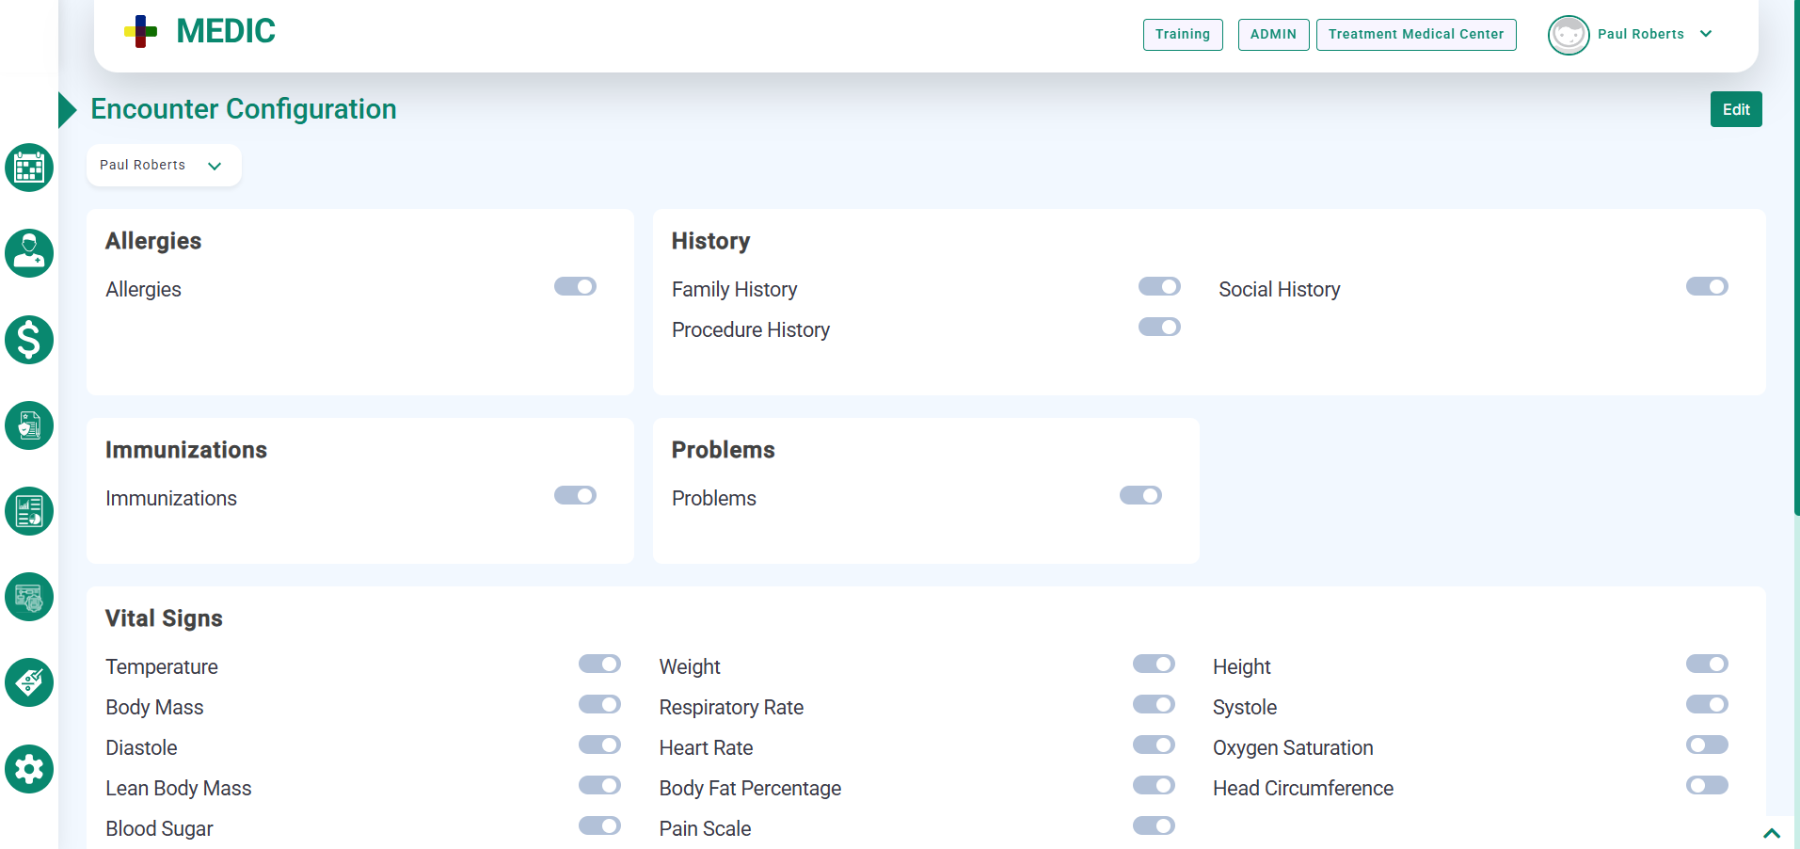Click the Encounter Configuration heading

click(x=244, y=109)
